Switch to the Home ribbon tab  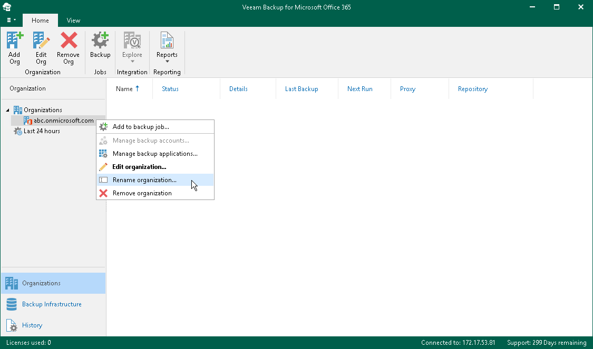tap(40, 21)
